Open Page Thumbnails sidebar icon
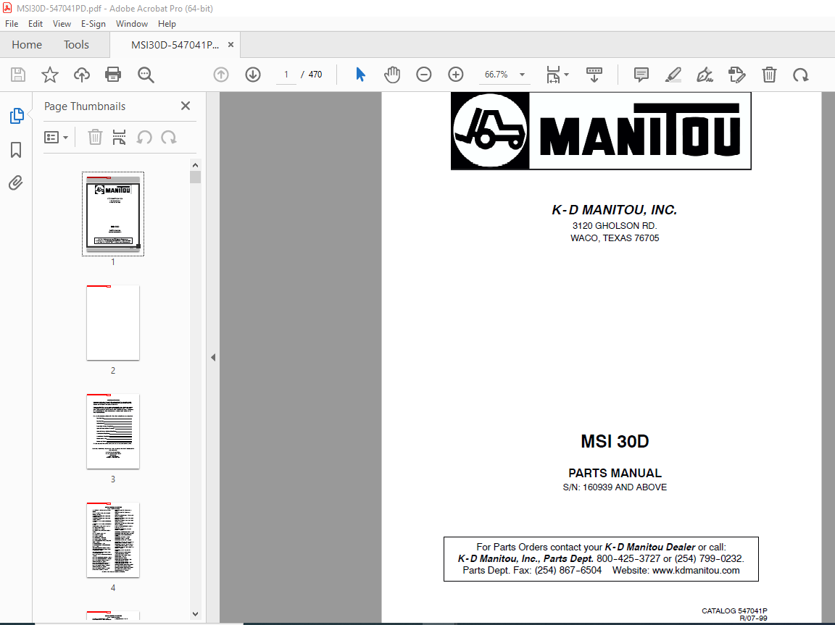 coord(17,116)
